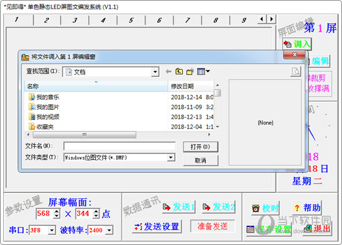The image size is (342, 245).
Task: Go back to previous folder
Action: tap(169, 72)
